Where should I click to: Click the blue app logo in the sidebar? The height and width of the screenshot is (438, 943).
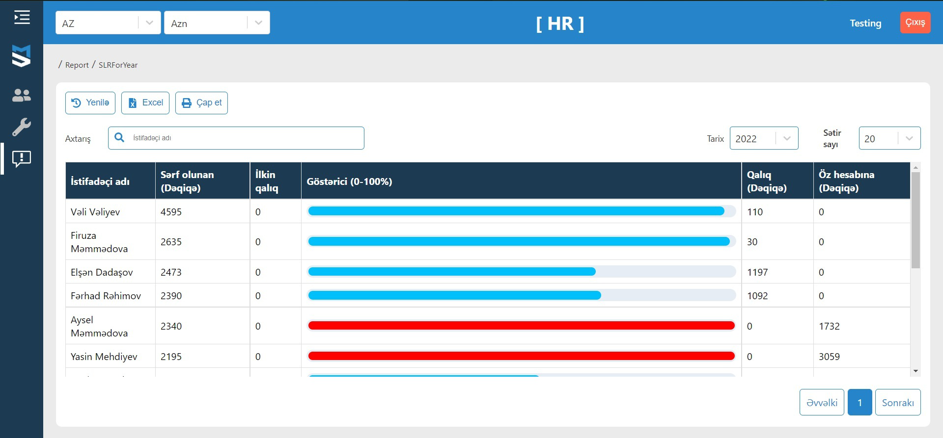22,55
